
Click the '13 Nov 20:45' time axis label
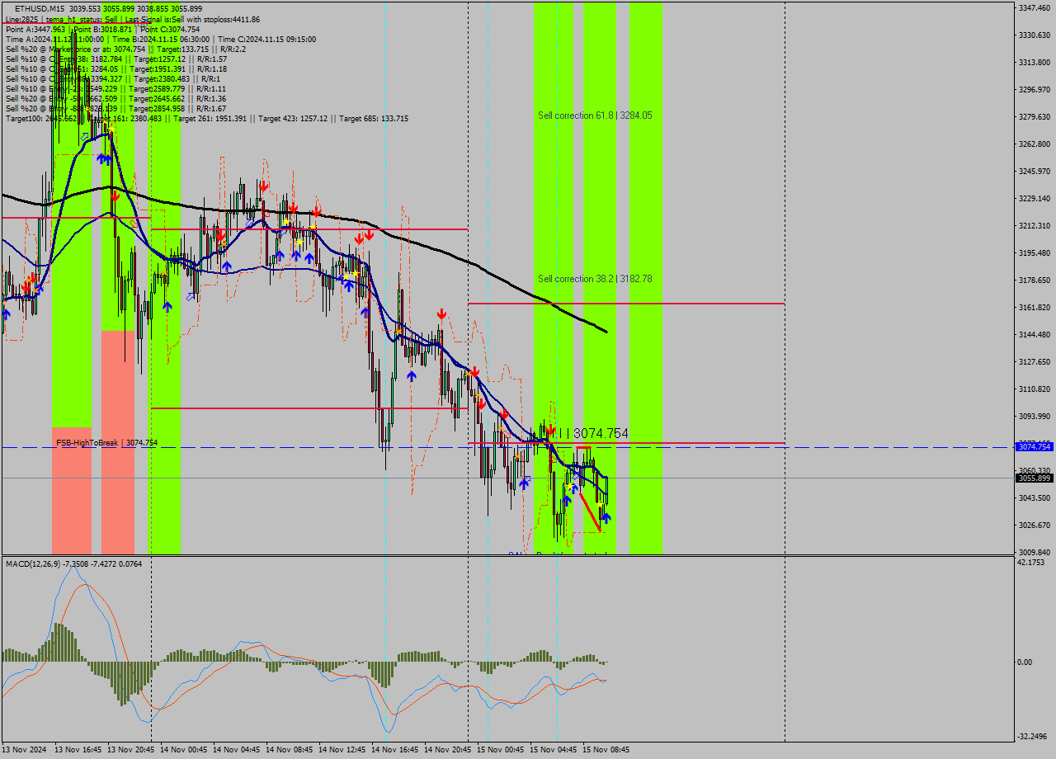coord(131,750)
